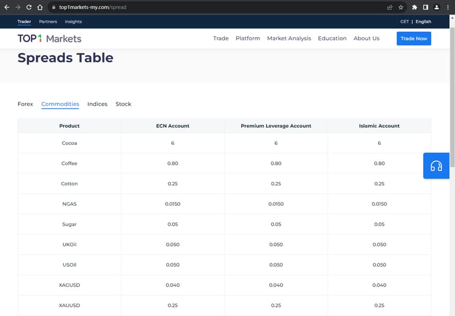Select the XAGUSD product cell
The width and height of the screenshot is (455, 316).
coord(69,285)
